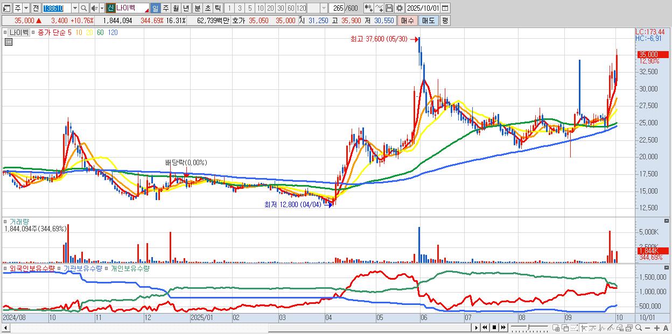Click the 나이벡 stock name field
Screen dimensions: 672x334
[x=132, y=9]
